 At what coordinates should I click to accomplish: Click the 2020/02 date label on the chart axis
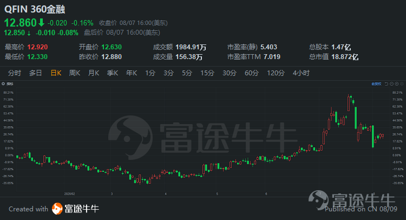coord(69,194)
